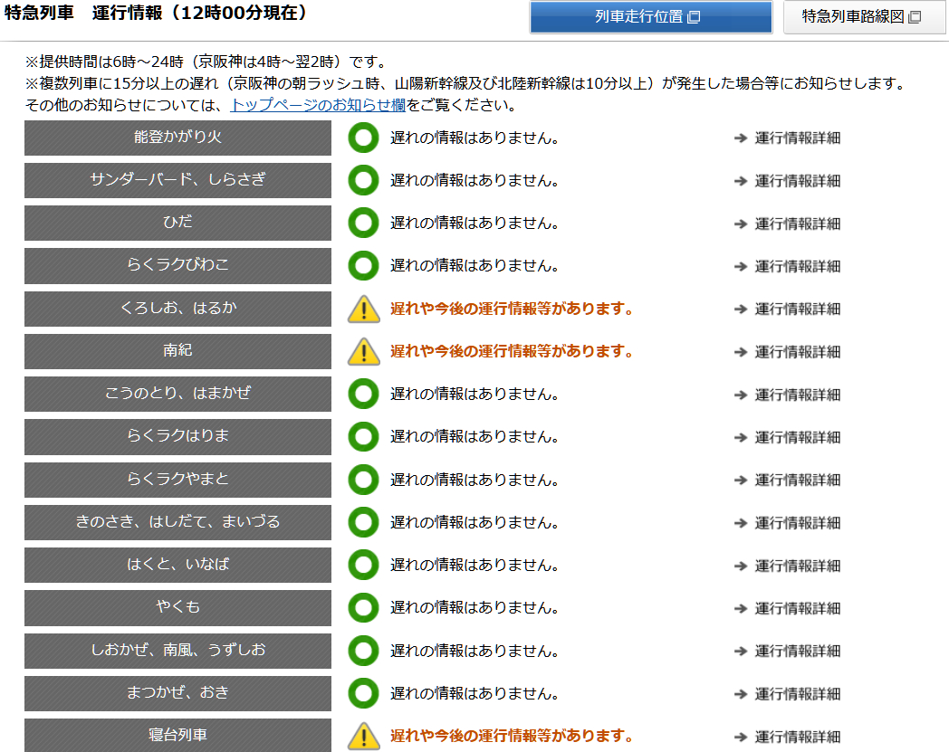Screen dimensions: 949x752
Task: Click the warning icon next to 寝台列車
Action: click(363, 736)
